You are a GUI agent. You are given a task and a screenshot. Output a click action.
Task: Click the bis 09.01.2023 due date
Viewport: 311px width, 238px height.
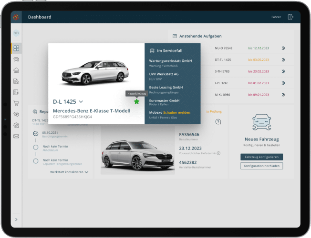click(259, 95)
